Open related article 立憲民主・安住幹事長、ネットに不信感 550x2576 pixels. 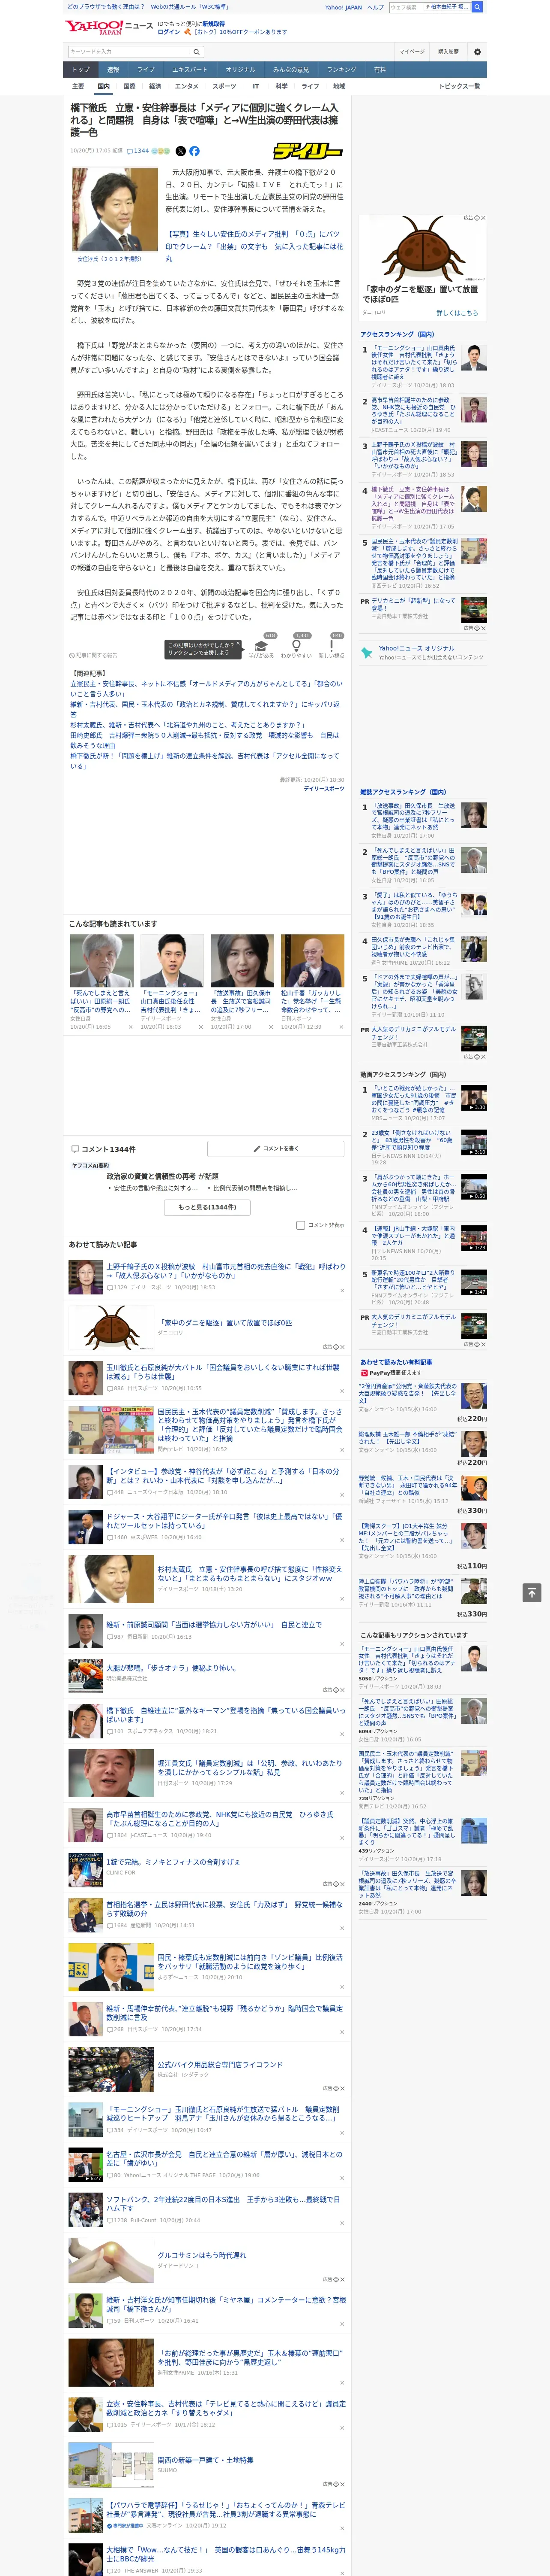pos(206,689)
